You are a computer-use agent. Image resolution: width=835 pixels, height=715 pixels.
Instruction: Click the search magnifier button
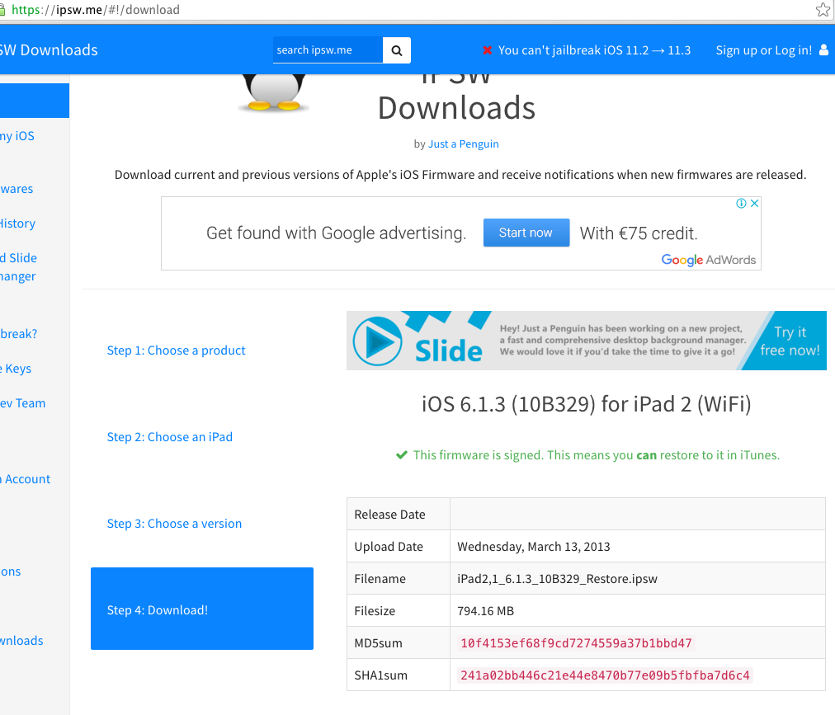pyautogui.click(x=396, y=50)
